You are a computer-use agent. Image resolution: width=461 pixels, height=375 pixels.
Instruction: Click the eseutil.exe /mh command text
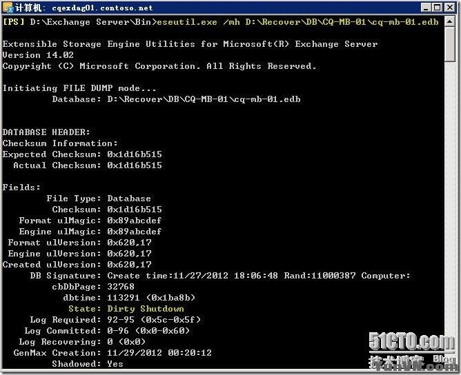click(298, 22)
